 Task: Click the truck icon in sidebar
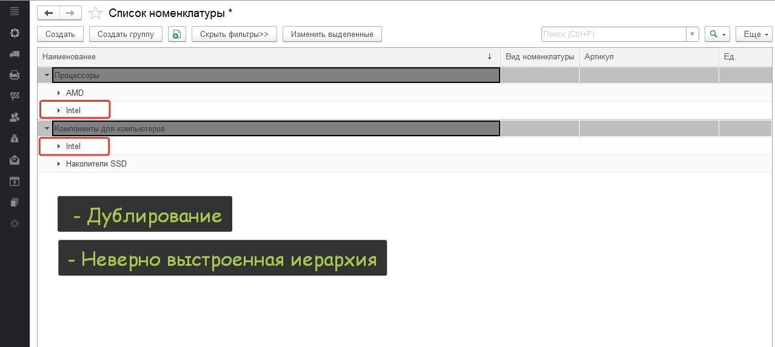(x=15, y=54)
